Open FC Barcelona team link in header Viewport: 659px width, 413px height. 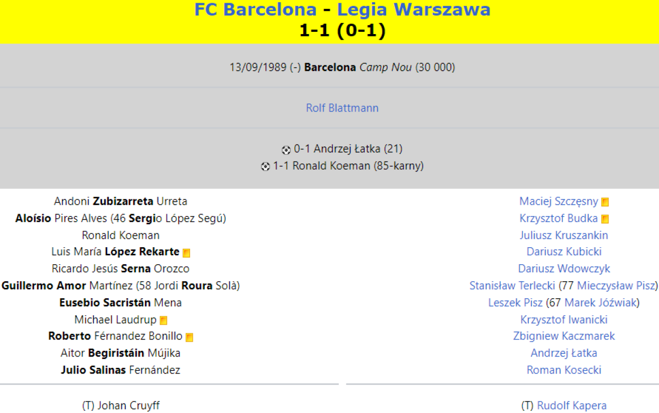coord(255,10)
